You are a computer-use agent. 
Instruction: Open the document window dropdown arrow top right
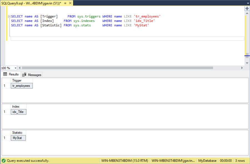pos(248,2)
